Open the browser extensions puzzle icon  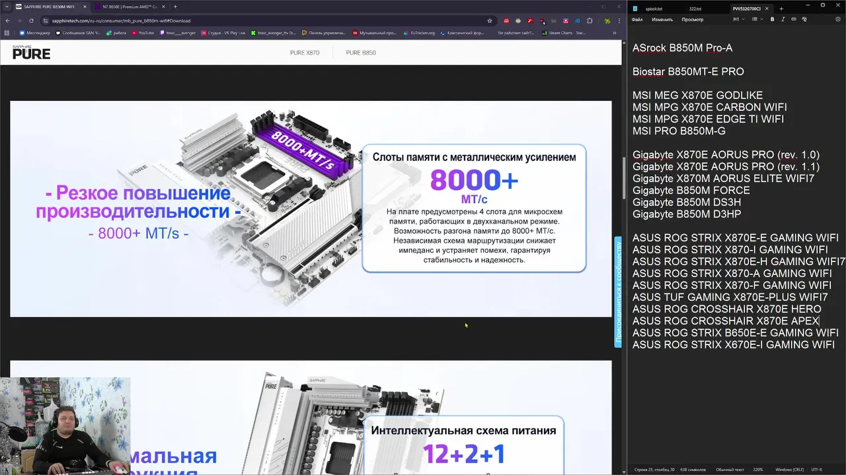pyautogui.click(x=590, y=20)
